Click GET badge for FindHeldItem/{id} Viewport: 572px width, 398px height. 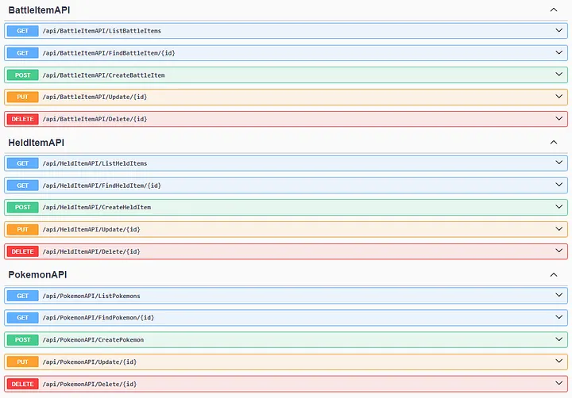click(x=22, y=186)
